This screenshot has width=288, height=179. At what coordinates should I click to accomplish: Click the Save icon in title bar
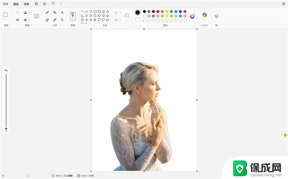tap(36, 4)
